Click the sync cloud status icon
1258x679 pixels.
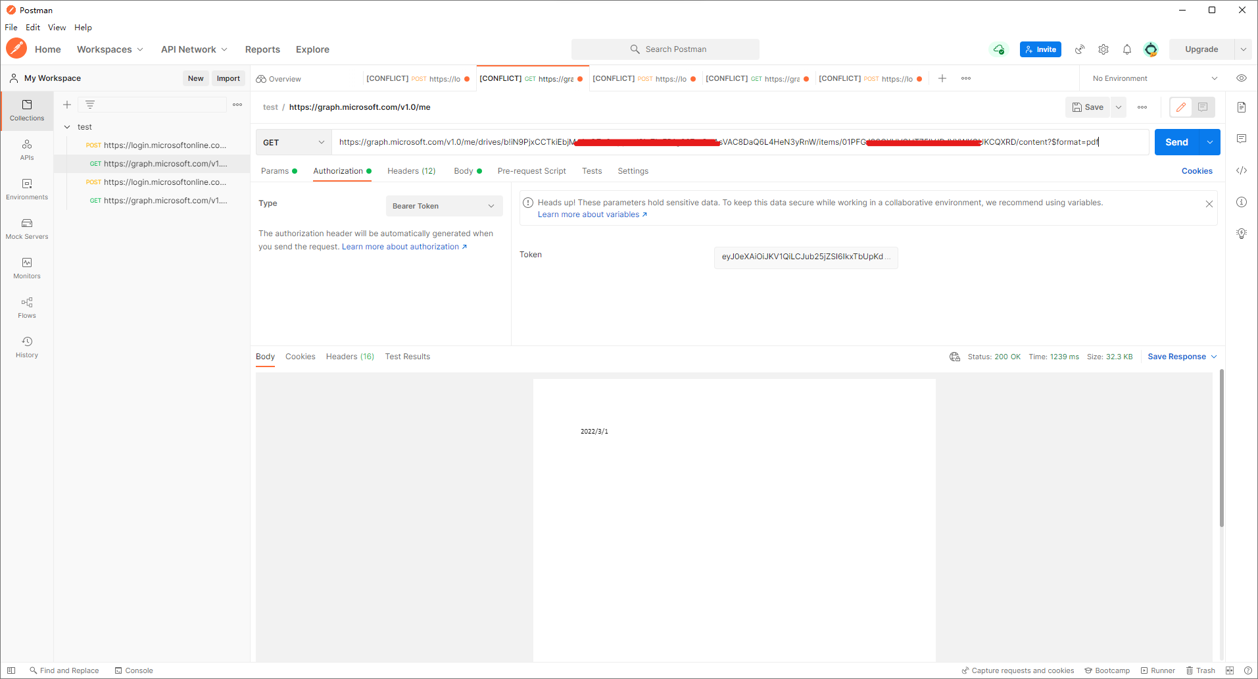click(999, 49)
